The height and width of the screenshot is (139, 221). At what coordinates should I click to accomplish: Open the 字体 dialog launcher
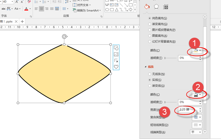pyautogui.click(x=31, y=17)
